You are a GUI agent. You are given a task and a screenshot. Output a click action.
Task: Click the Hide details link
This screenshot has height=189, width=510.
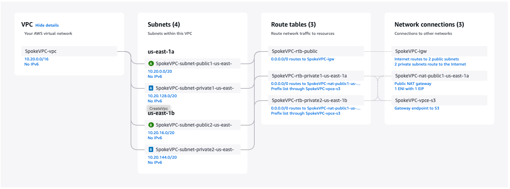(47, 25)
